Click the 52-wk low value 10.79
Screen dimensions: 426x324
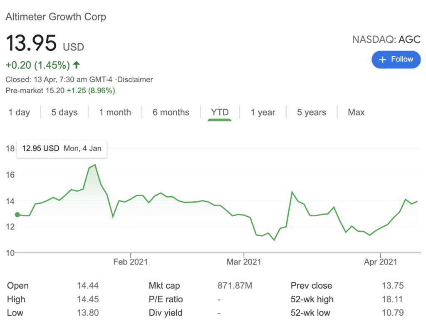coord(393,313)
